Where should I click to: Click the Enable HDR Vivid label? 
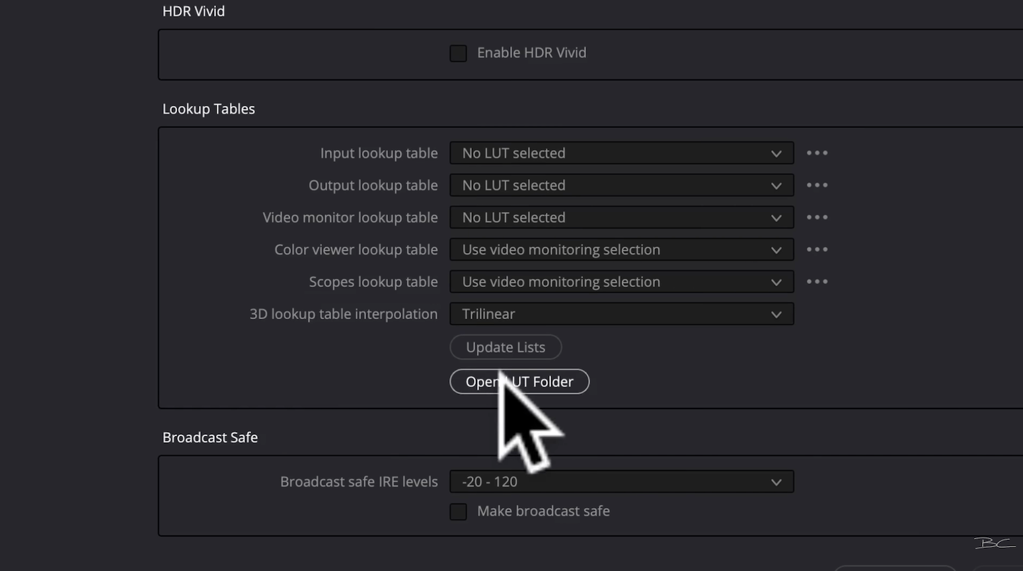coord(531,53)
